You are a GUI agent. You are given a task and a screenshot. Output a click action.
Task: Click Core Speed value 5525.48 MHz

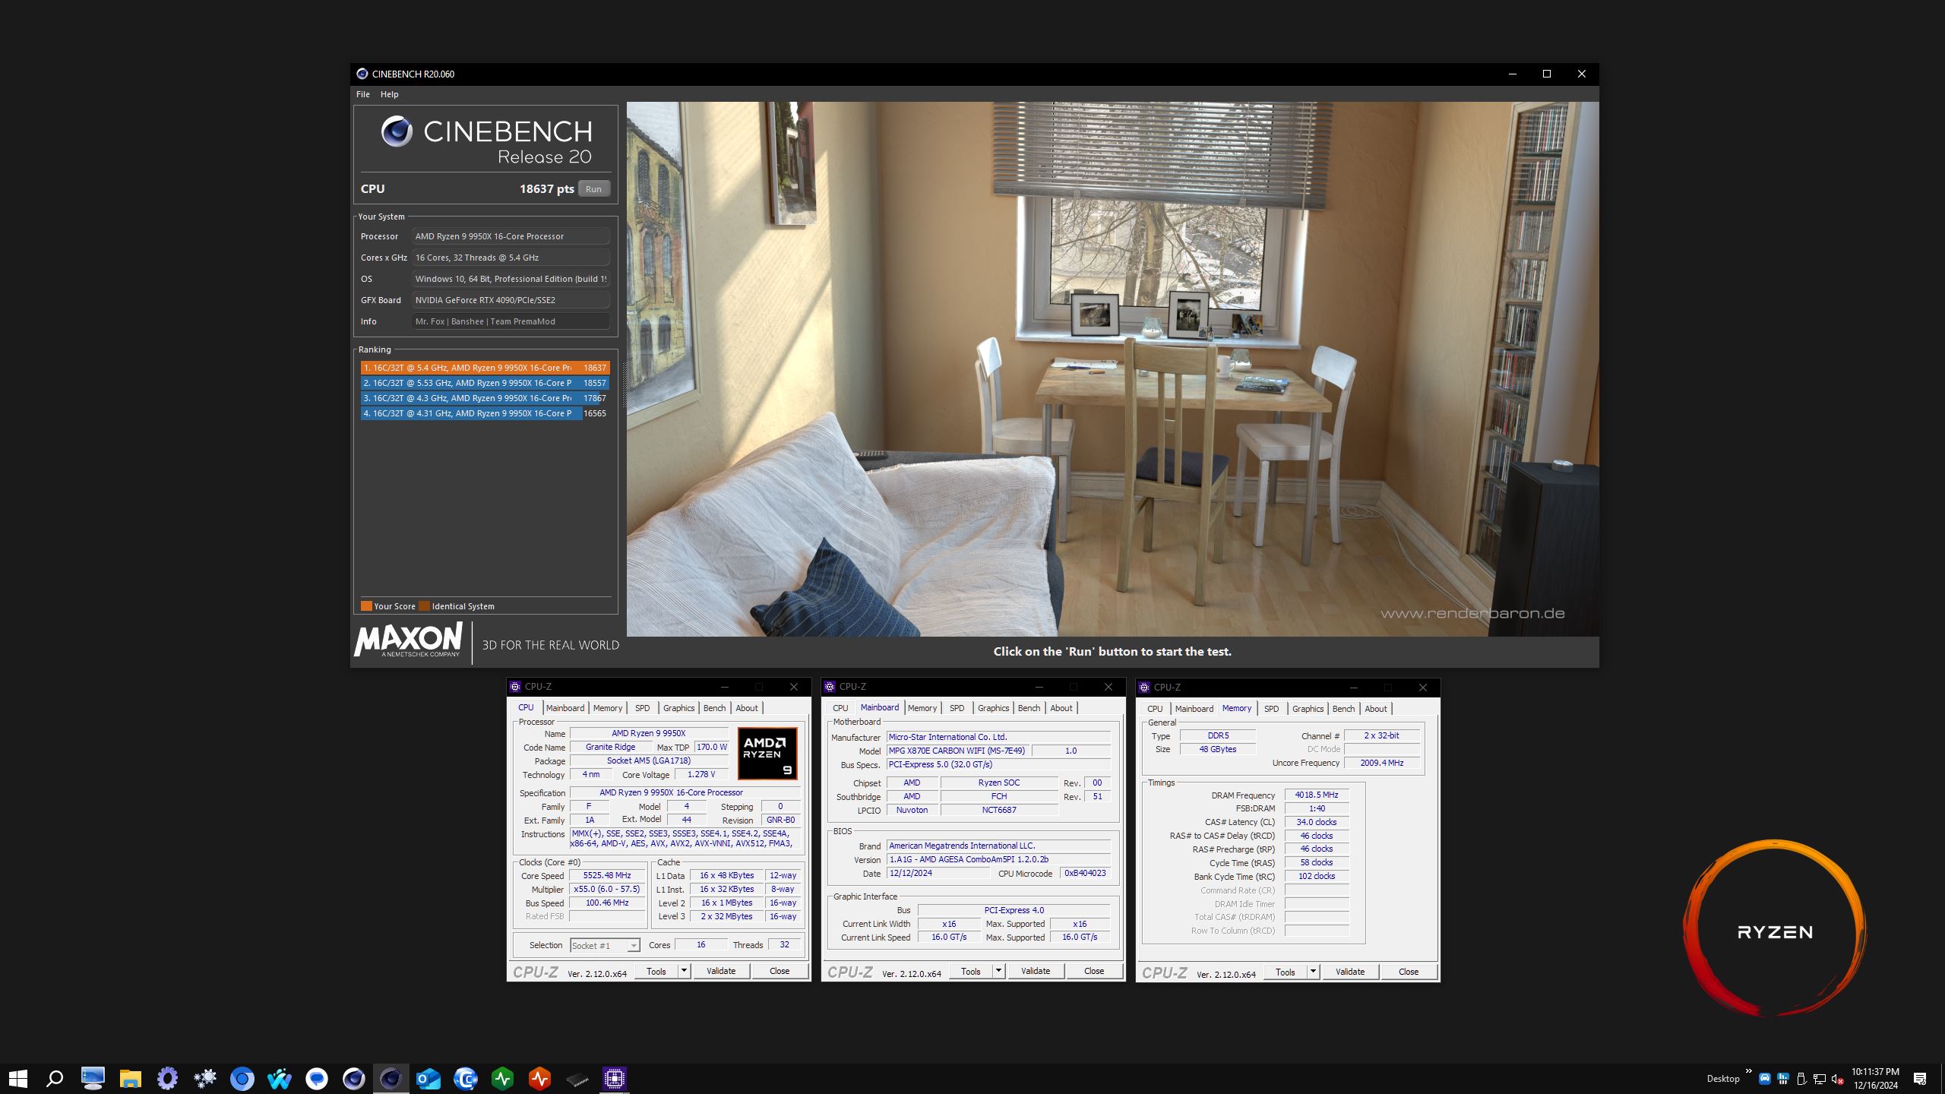click(x=607, y=875)
